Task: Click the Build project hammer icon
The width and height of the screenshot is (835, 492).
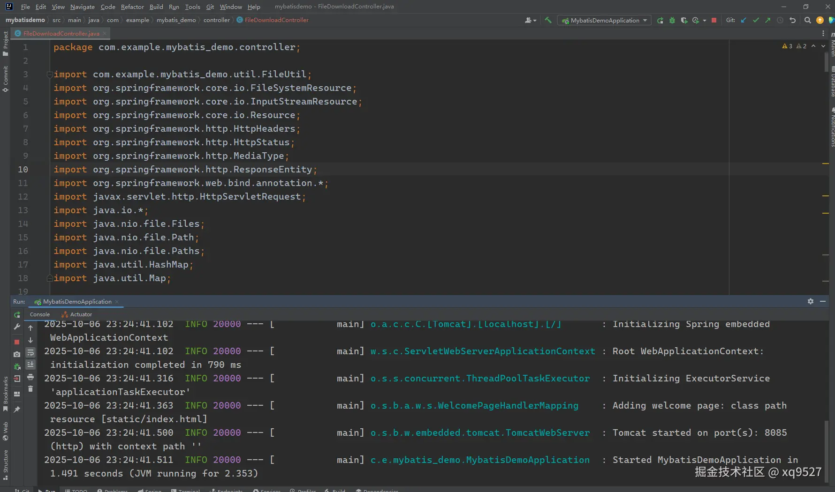Action: point(548,20)
